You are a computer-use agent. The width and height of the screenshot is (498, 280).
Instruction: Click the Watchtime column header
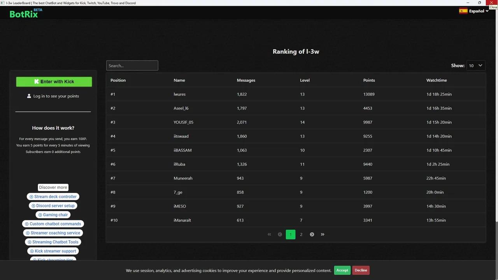437,80
